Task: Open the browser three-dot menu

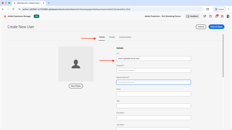Action: [x=229, y=9]
